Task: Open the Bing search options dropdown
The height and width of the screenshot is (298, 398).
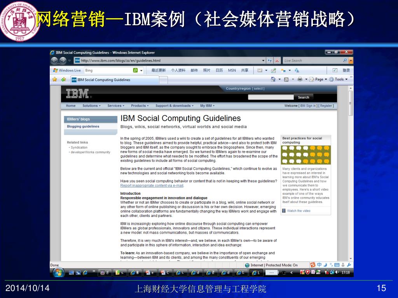Action: [141, 71]
